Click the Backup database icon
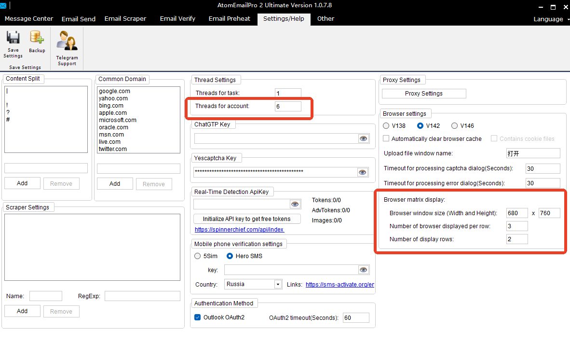The image size is (570, 344). pos(37,38)
